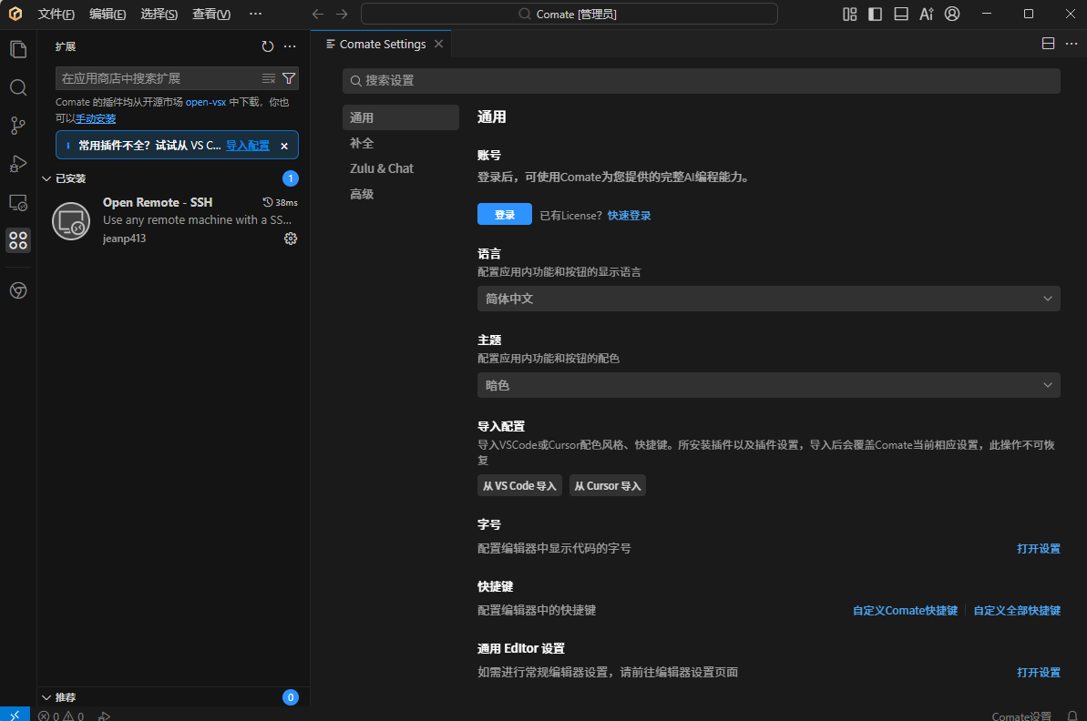Click the 搜索设置 search field
The width and height of the screenshot is (1087, 721).
(701, 81)
